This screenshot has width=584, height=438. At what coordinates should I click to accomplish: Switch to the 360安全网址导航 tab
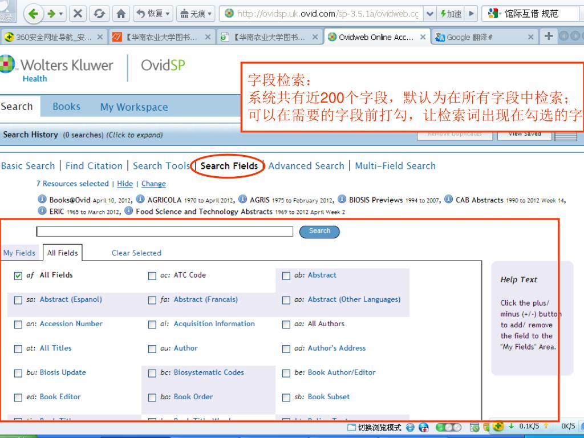(x=53, y=37)
